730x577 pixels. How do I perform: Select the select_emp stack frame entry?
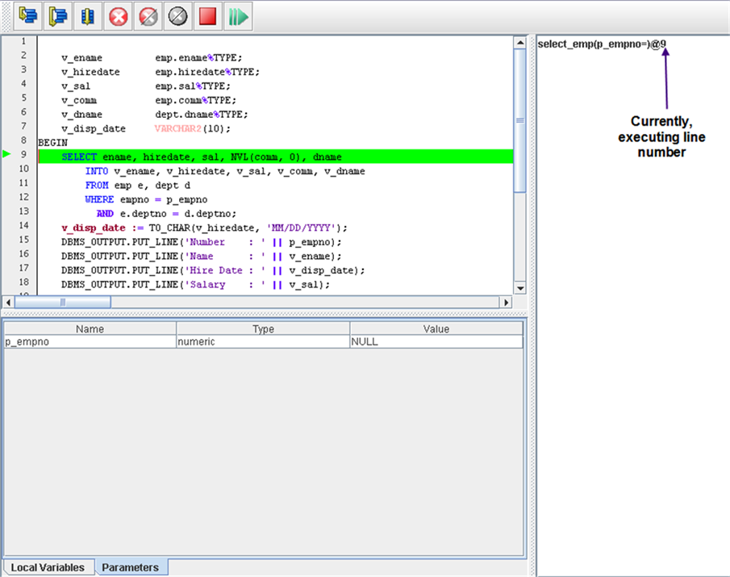coord(602,44)
